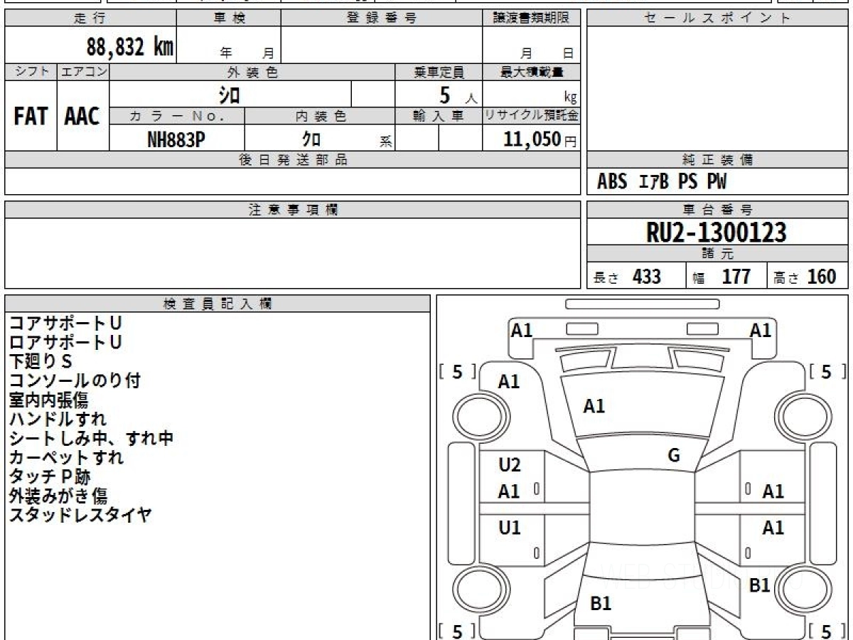Select the recycle deposit amount 11,050円
The image size is (853, 640).
(540, 139)
